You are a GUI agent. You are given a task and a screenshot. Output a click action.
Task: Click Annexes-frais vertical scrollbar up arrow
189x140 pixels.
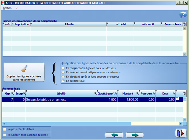(185, 99)
